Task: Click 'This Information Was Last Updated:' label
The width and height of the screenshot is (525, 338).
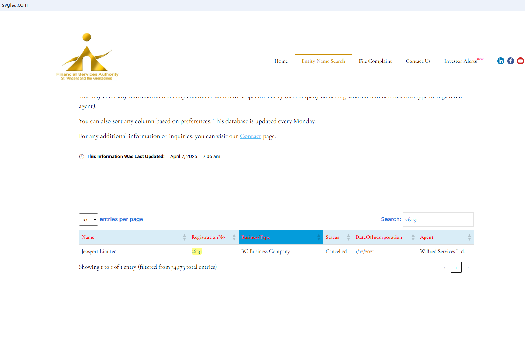Action: click(x=126, y=157)
